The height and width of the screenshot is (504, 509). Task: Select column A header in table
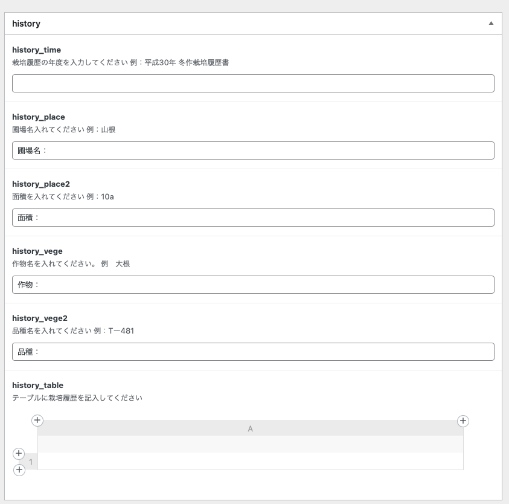250,428
